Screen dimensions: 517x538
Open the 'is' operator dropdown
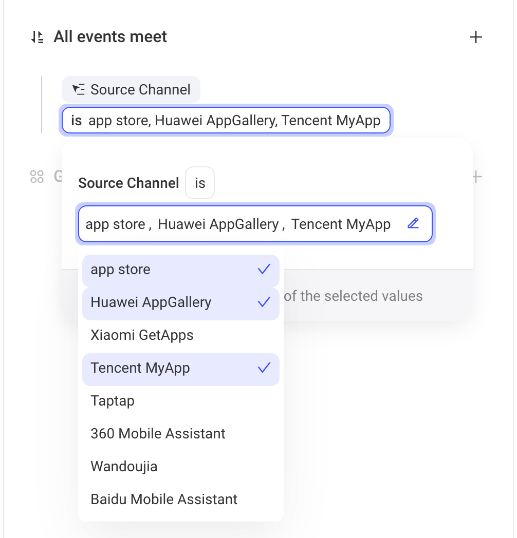coord(200,183)
